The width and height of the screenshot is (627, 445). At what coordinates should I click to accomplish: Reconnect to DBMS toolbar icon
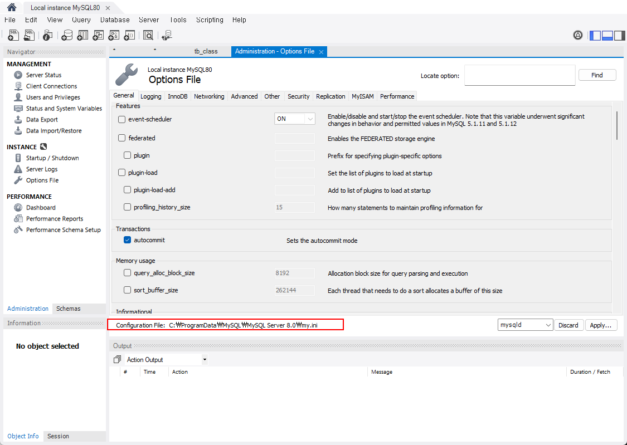click(167, 35)
